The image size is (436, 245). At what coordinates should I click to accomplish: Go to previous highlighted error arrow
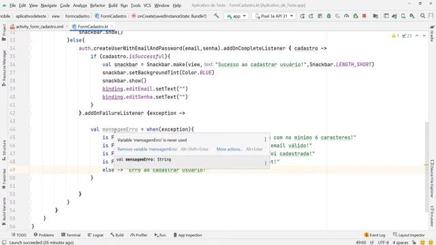[417, 36]
